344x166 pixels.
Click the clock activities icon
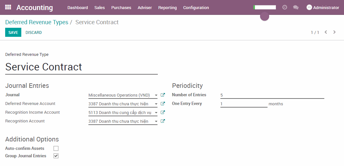(285, 7)
